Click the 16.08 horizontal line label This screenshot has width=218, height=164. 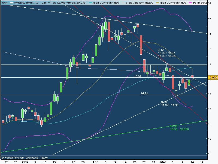(x=138, y=76)
